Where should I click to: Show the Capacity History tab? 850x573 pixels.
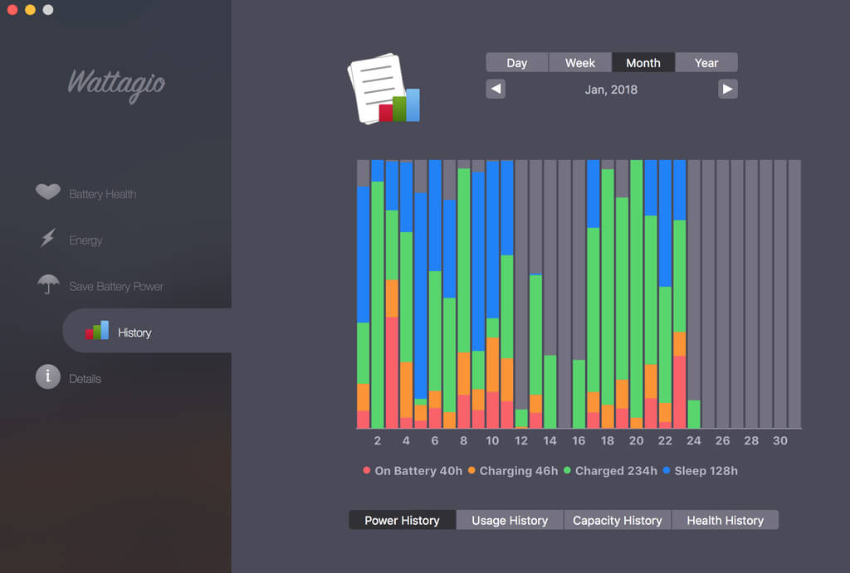pyautogui.click(x=618, y=520)
